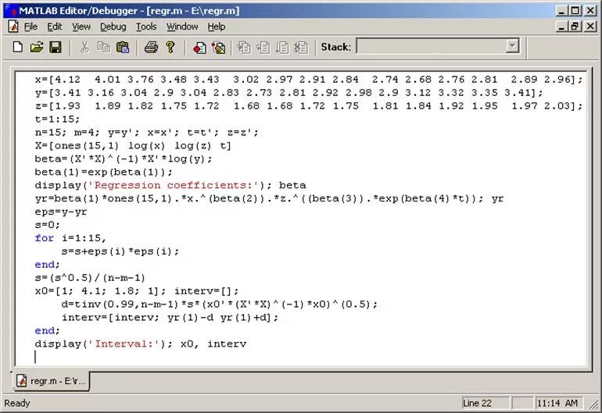Open the Debug menu
This screenshot has height=413, width=602.
pos(113,27)
